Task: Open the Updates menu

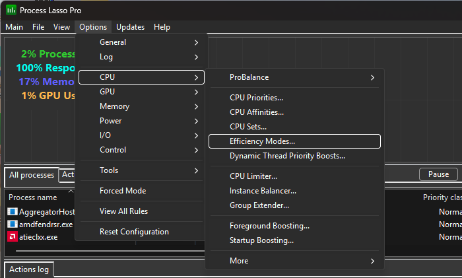Action: [130, 27]
